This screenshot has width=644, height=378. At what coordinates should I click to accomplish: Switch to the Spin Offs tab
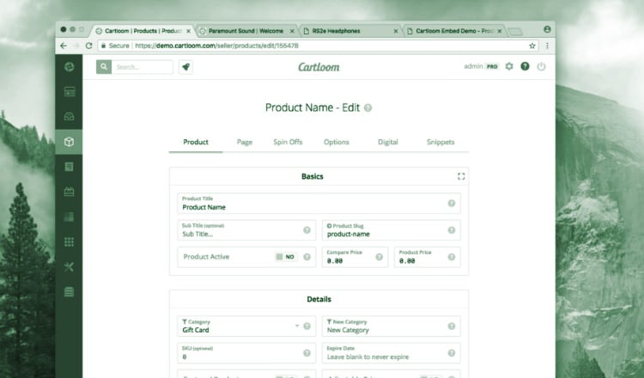288,142
